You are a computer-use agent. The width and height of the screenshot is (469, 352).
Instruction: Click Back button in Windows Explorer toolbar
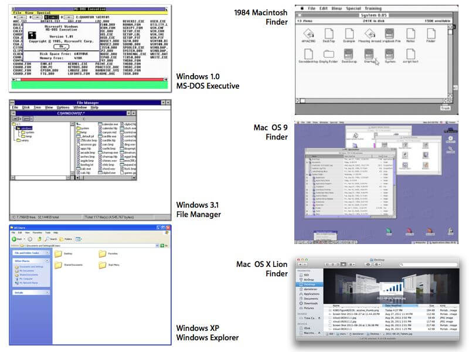tap(17, 239)
